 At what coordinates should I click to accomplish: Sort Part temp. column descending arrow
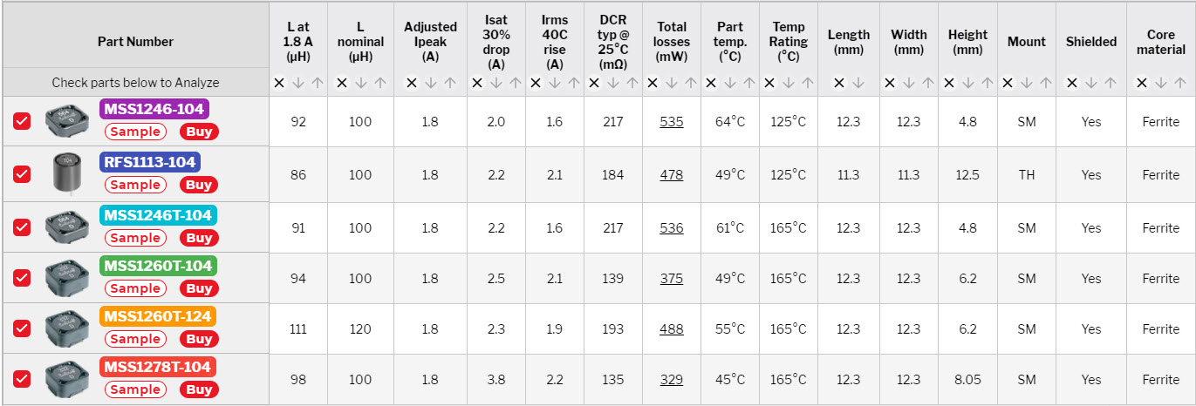point(730,84)
